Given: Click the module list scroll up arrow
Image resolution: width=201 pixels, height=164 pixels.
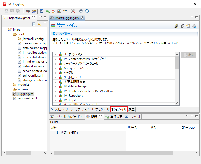Looking at the screenshot, I should pos(177,54).
